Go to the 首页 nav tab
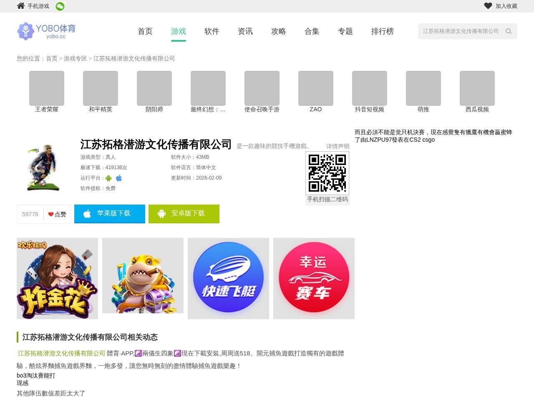The image size is (534, 400). point(145,31)
